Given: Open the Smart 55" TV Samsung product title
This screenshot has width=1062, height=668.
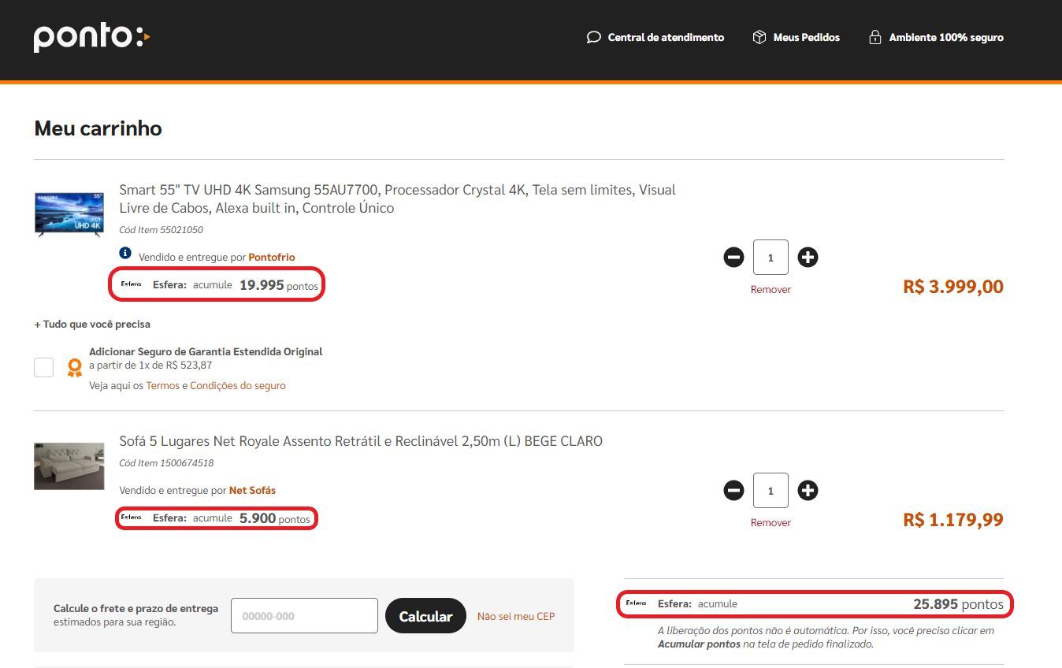Looking at the screenshot, I should (397, 199).
